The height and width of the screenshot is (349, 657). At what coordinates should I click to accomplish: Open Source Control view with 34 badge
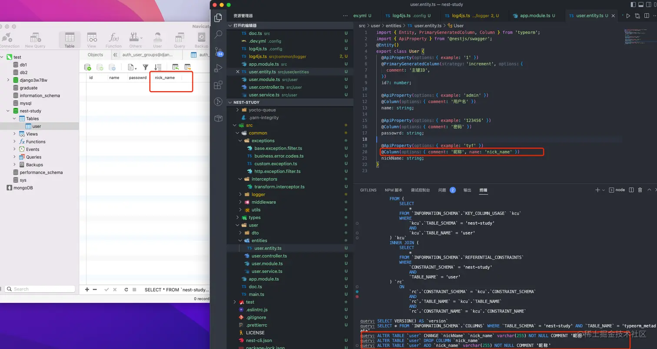219,52
